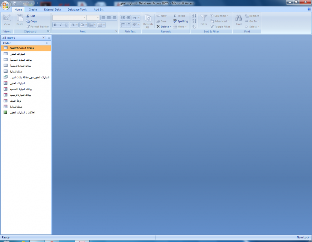
Task: Click the Paste clipboard icon
Action: point(20,18)
